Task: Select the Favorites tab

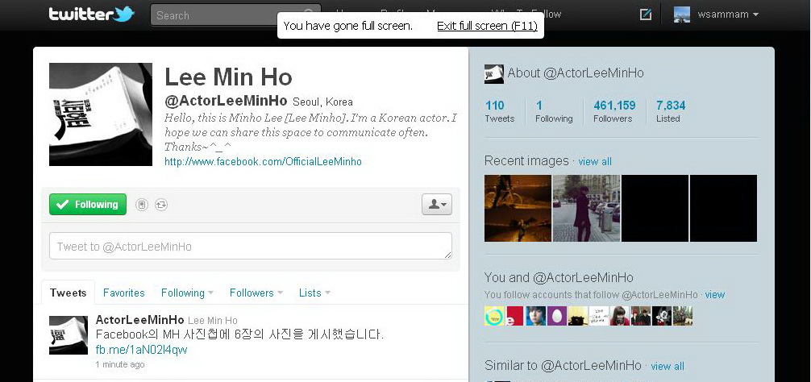Action: click(123, 293)
